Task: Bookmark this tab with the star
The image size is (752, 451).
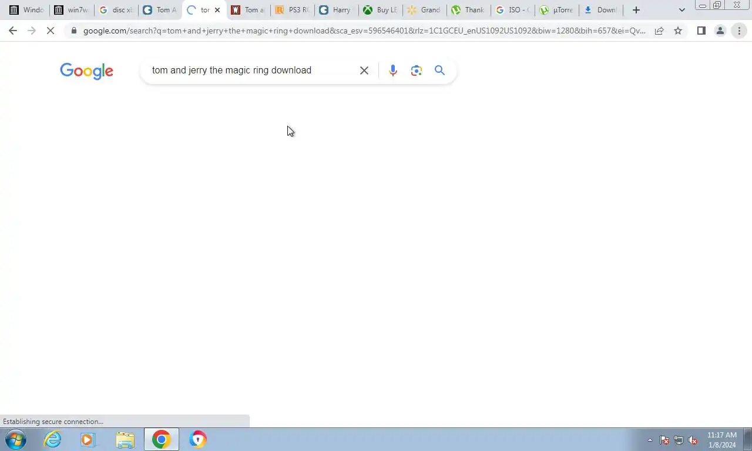Action: 678,31
